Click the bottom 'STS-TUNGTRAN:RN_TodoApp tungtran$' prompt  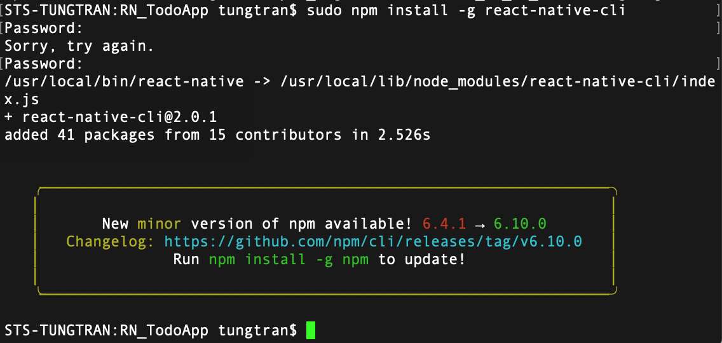[x=151, y=330]
